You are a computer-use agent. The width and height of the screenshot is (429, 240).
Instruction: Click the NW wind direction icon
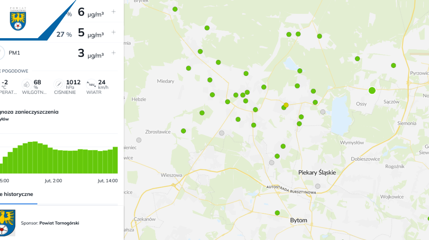[91, 85]
